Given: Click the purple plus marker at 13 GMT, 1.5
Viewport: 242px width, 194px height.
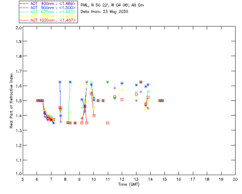Looking at the screenshot, I should coord(136,101).
